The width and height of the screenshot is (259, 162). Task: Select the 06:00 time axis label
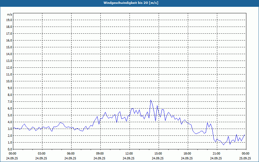71,154
